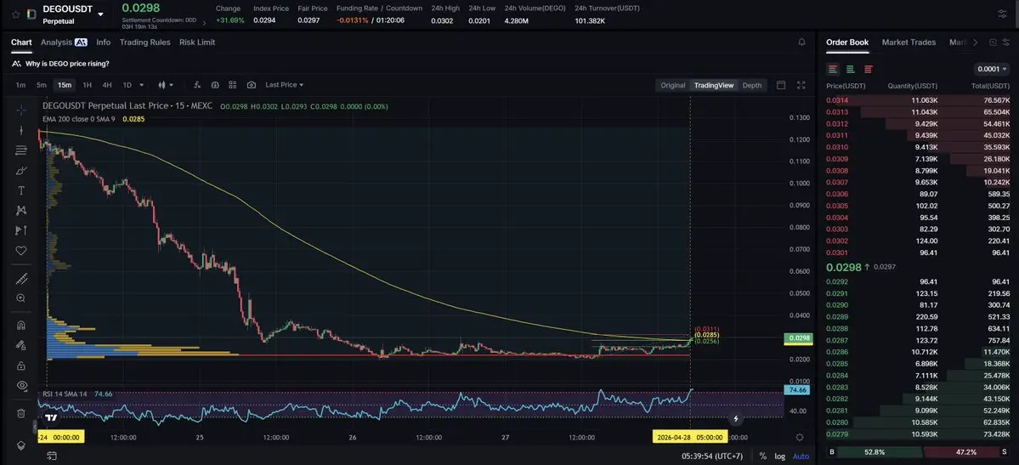The width and height of the screenshot is (1019, 465).
Task: Open the Indicators (fx) menu
Action: 197,85
